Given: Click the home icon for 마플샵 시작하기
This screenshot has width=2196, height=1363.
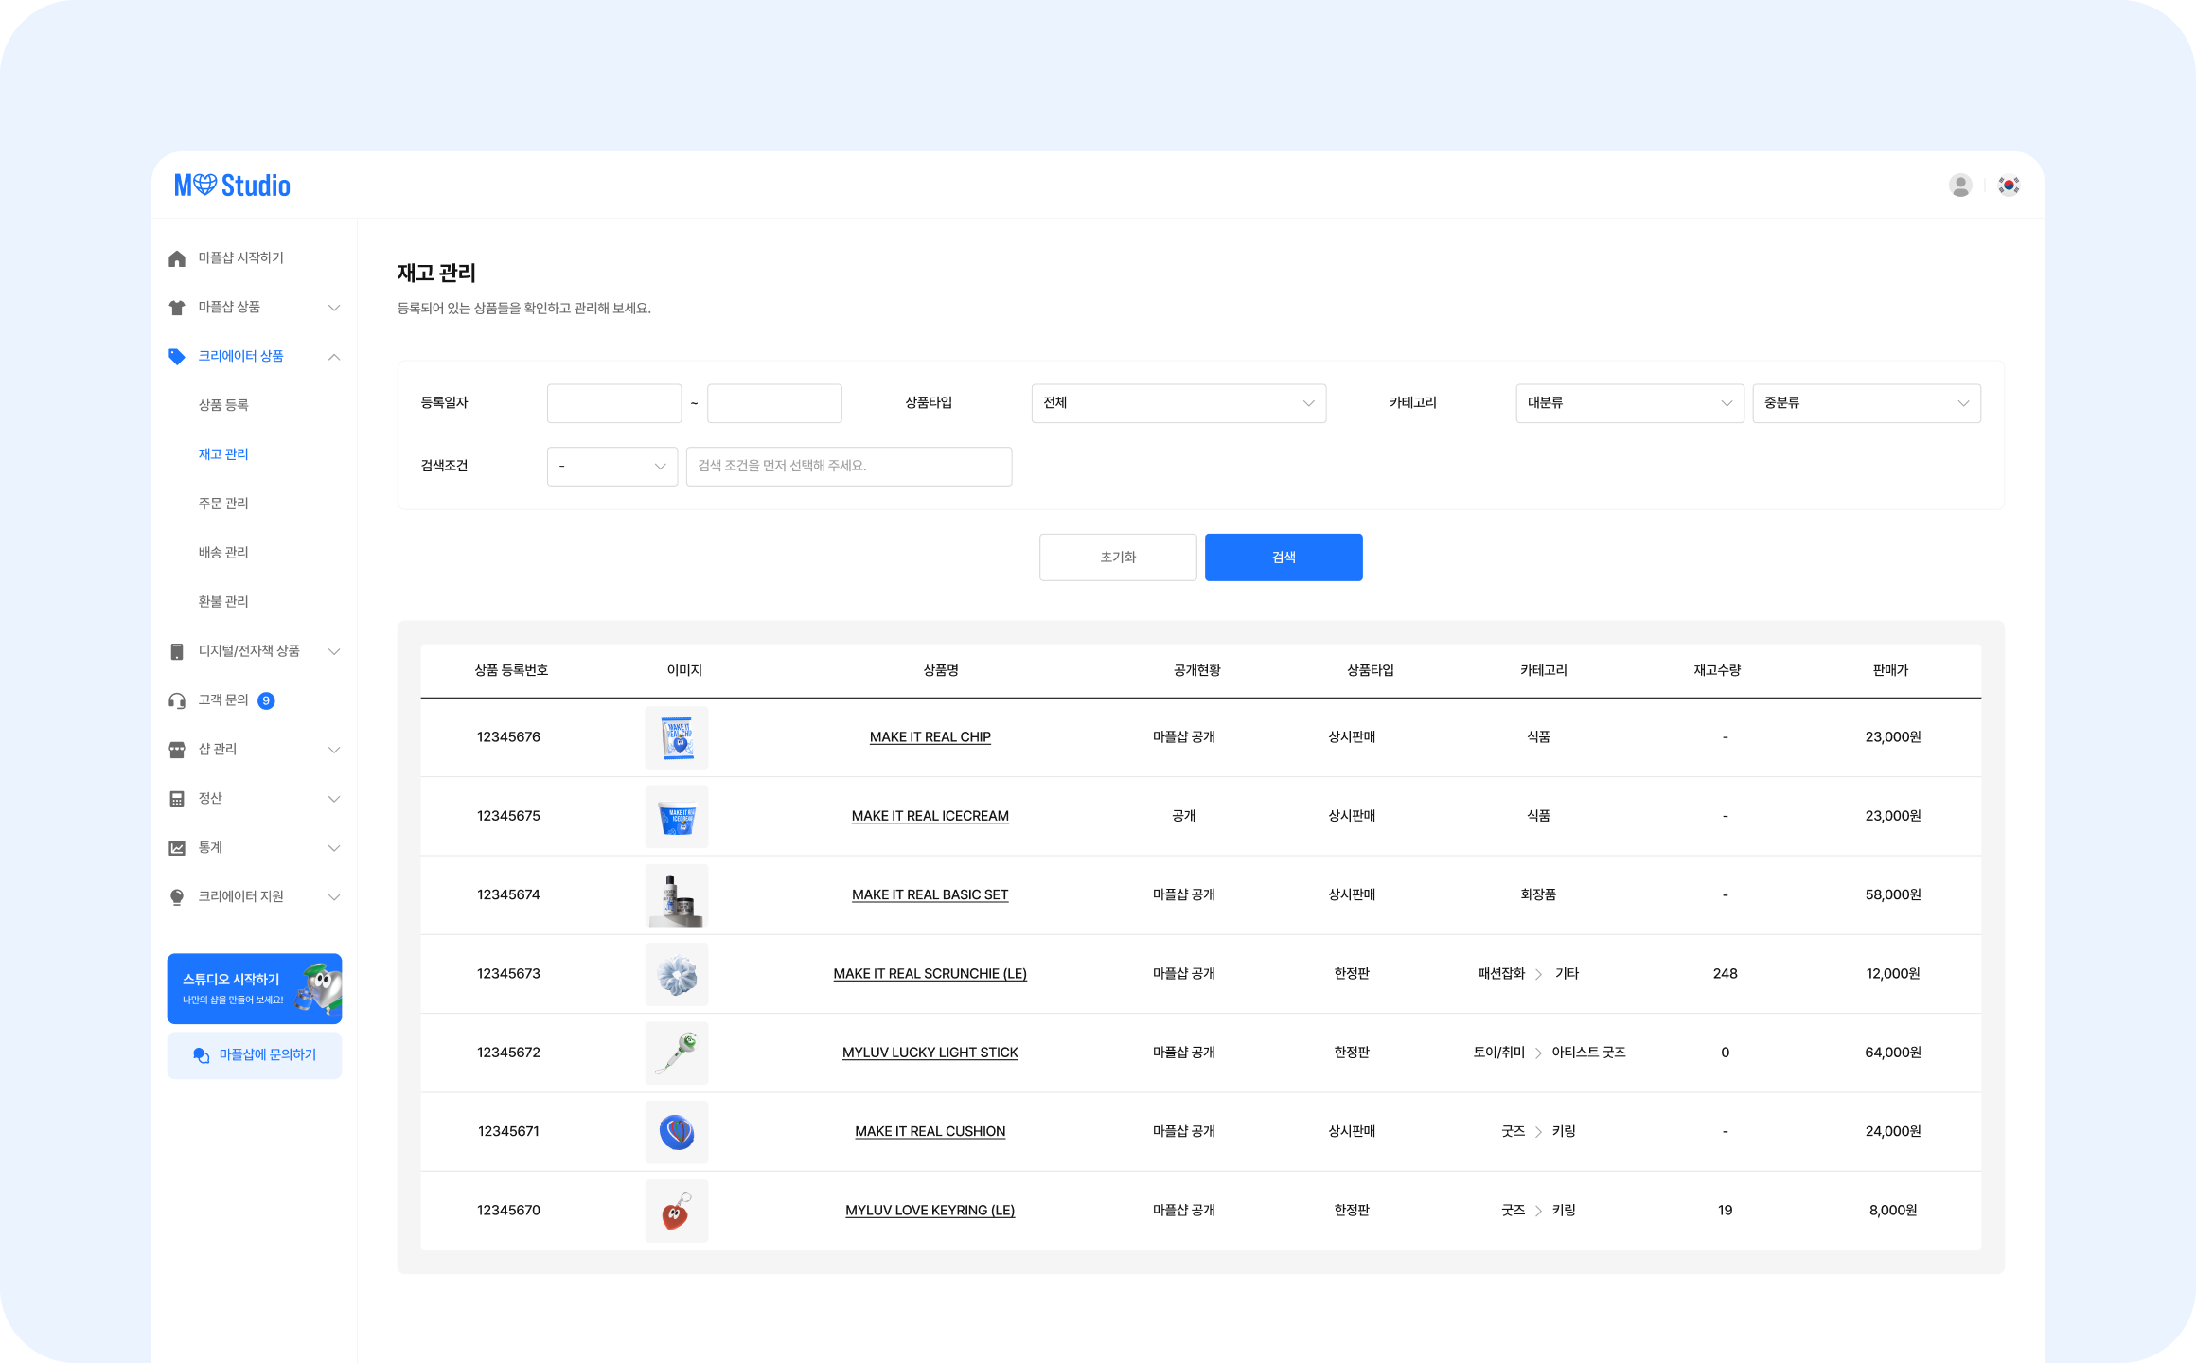Looking at the screenshot, I should coord(177,258).
